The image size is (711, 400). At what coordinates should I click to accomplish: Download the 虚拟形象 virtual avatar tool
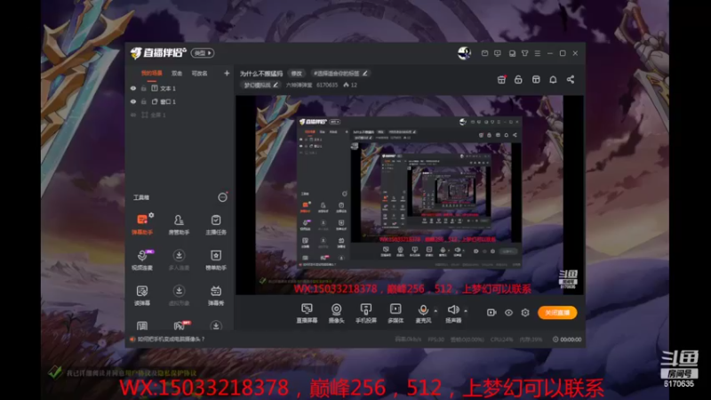pos(179,295)
